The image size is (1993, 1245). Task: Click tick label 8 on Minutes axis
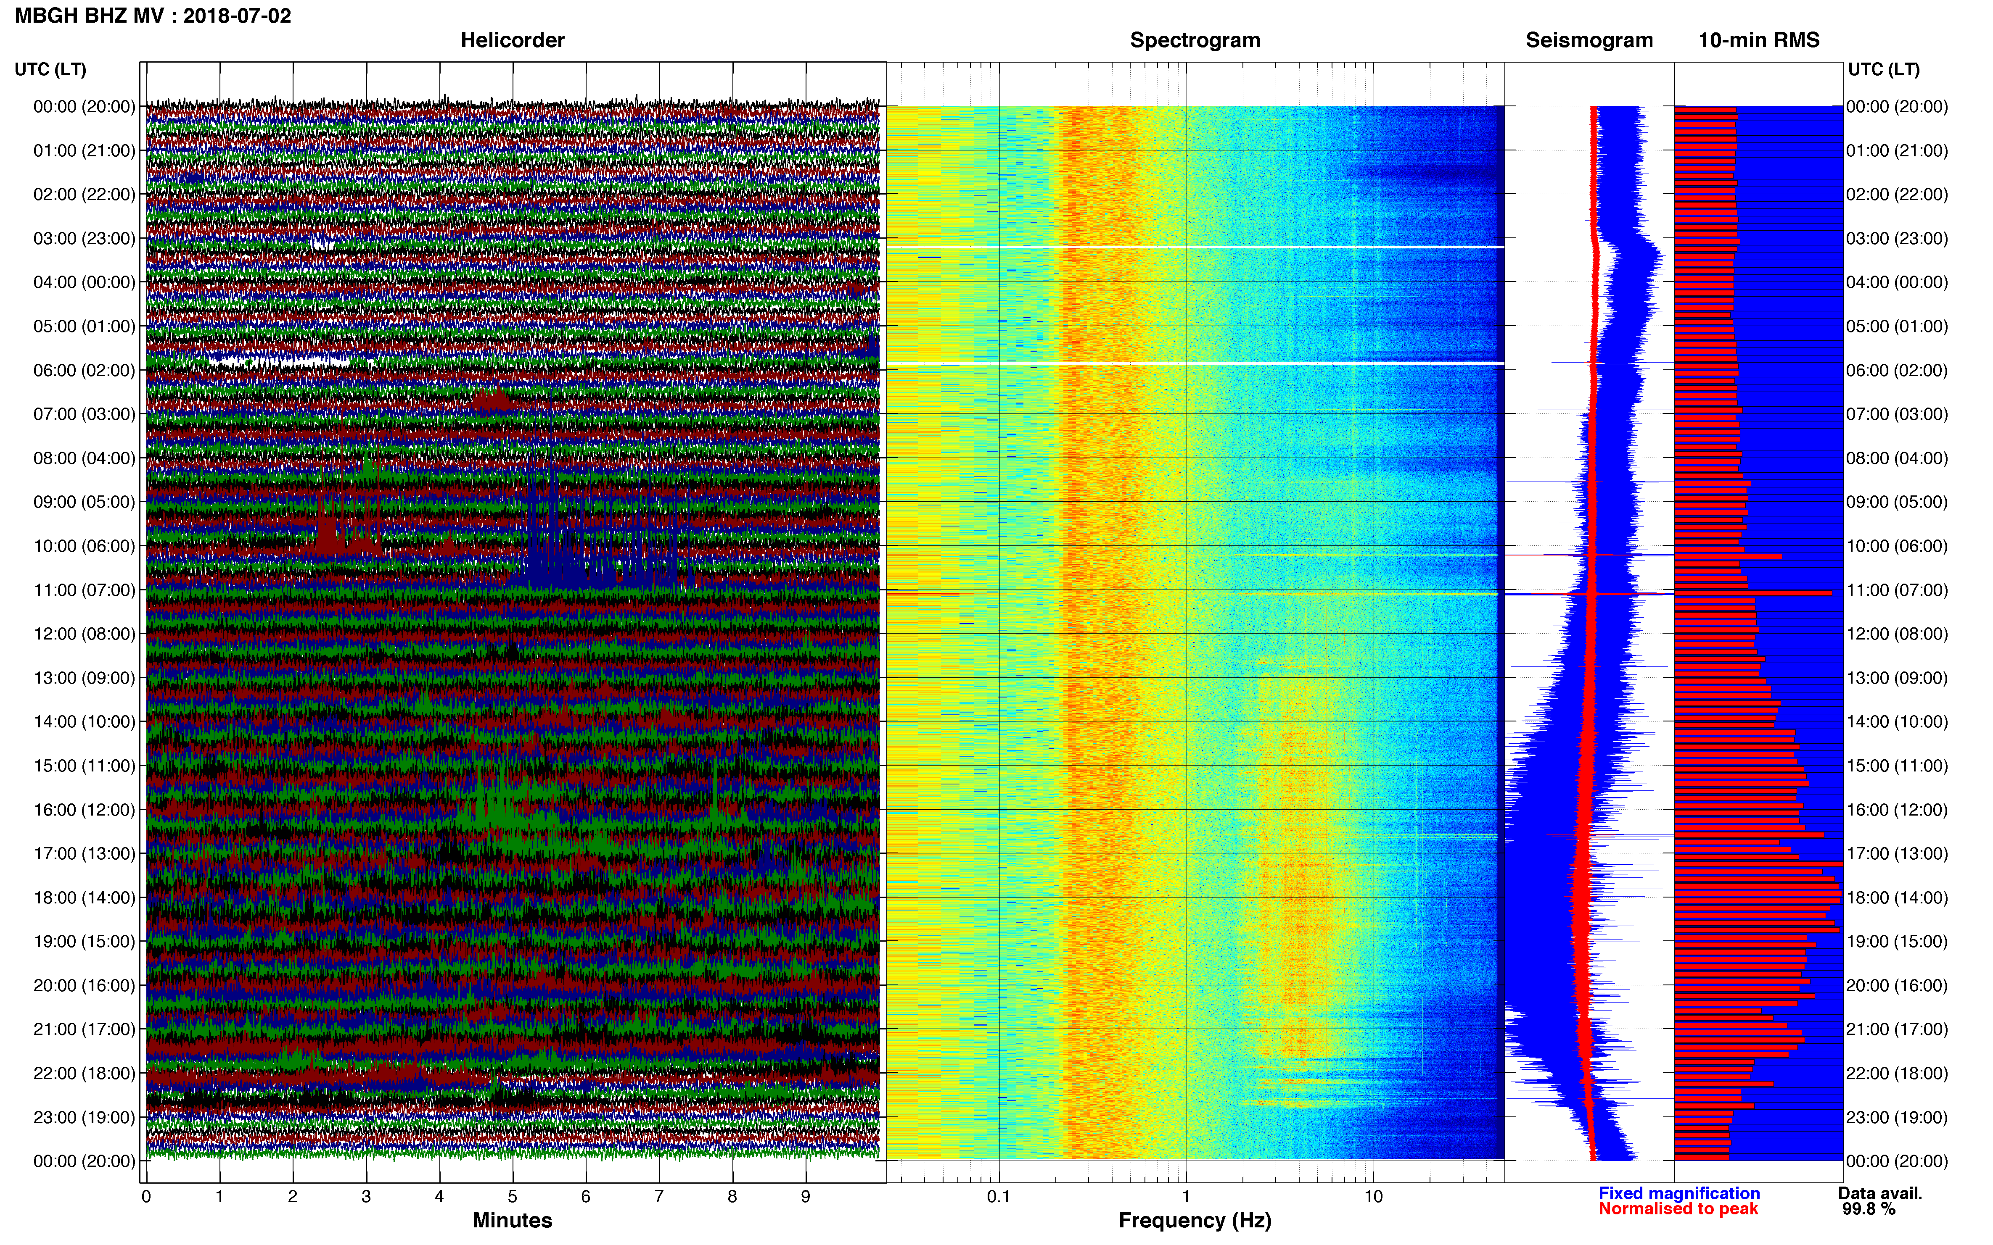[x=732, y=1196]
